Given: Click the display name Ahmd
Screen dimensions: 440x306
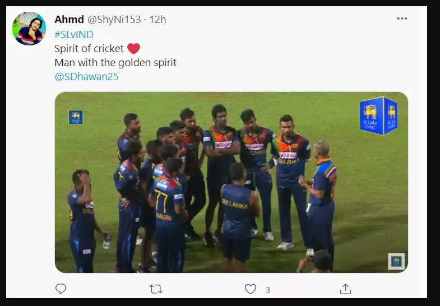Looking at the screenshot, I should click(69, 20).
